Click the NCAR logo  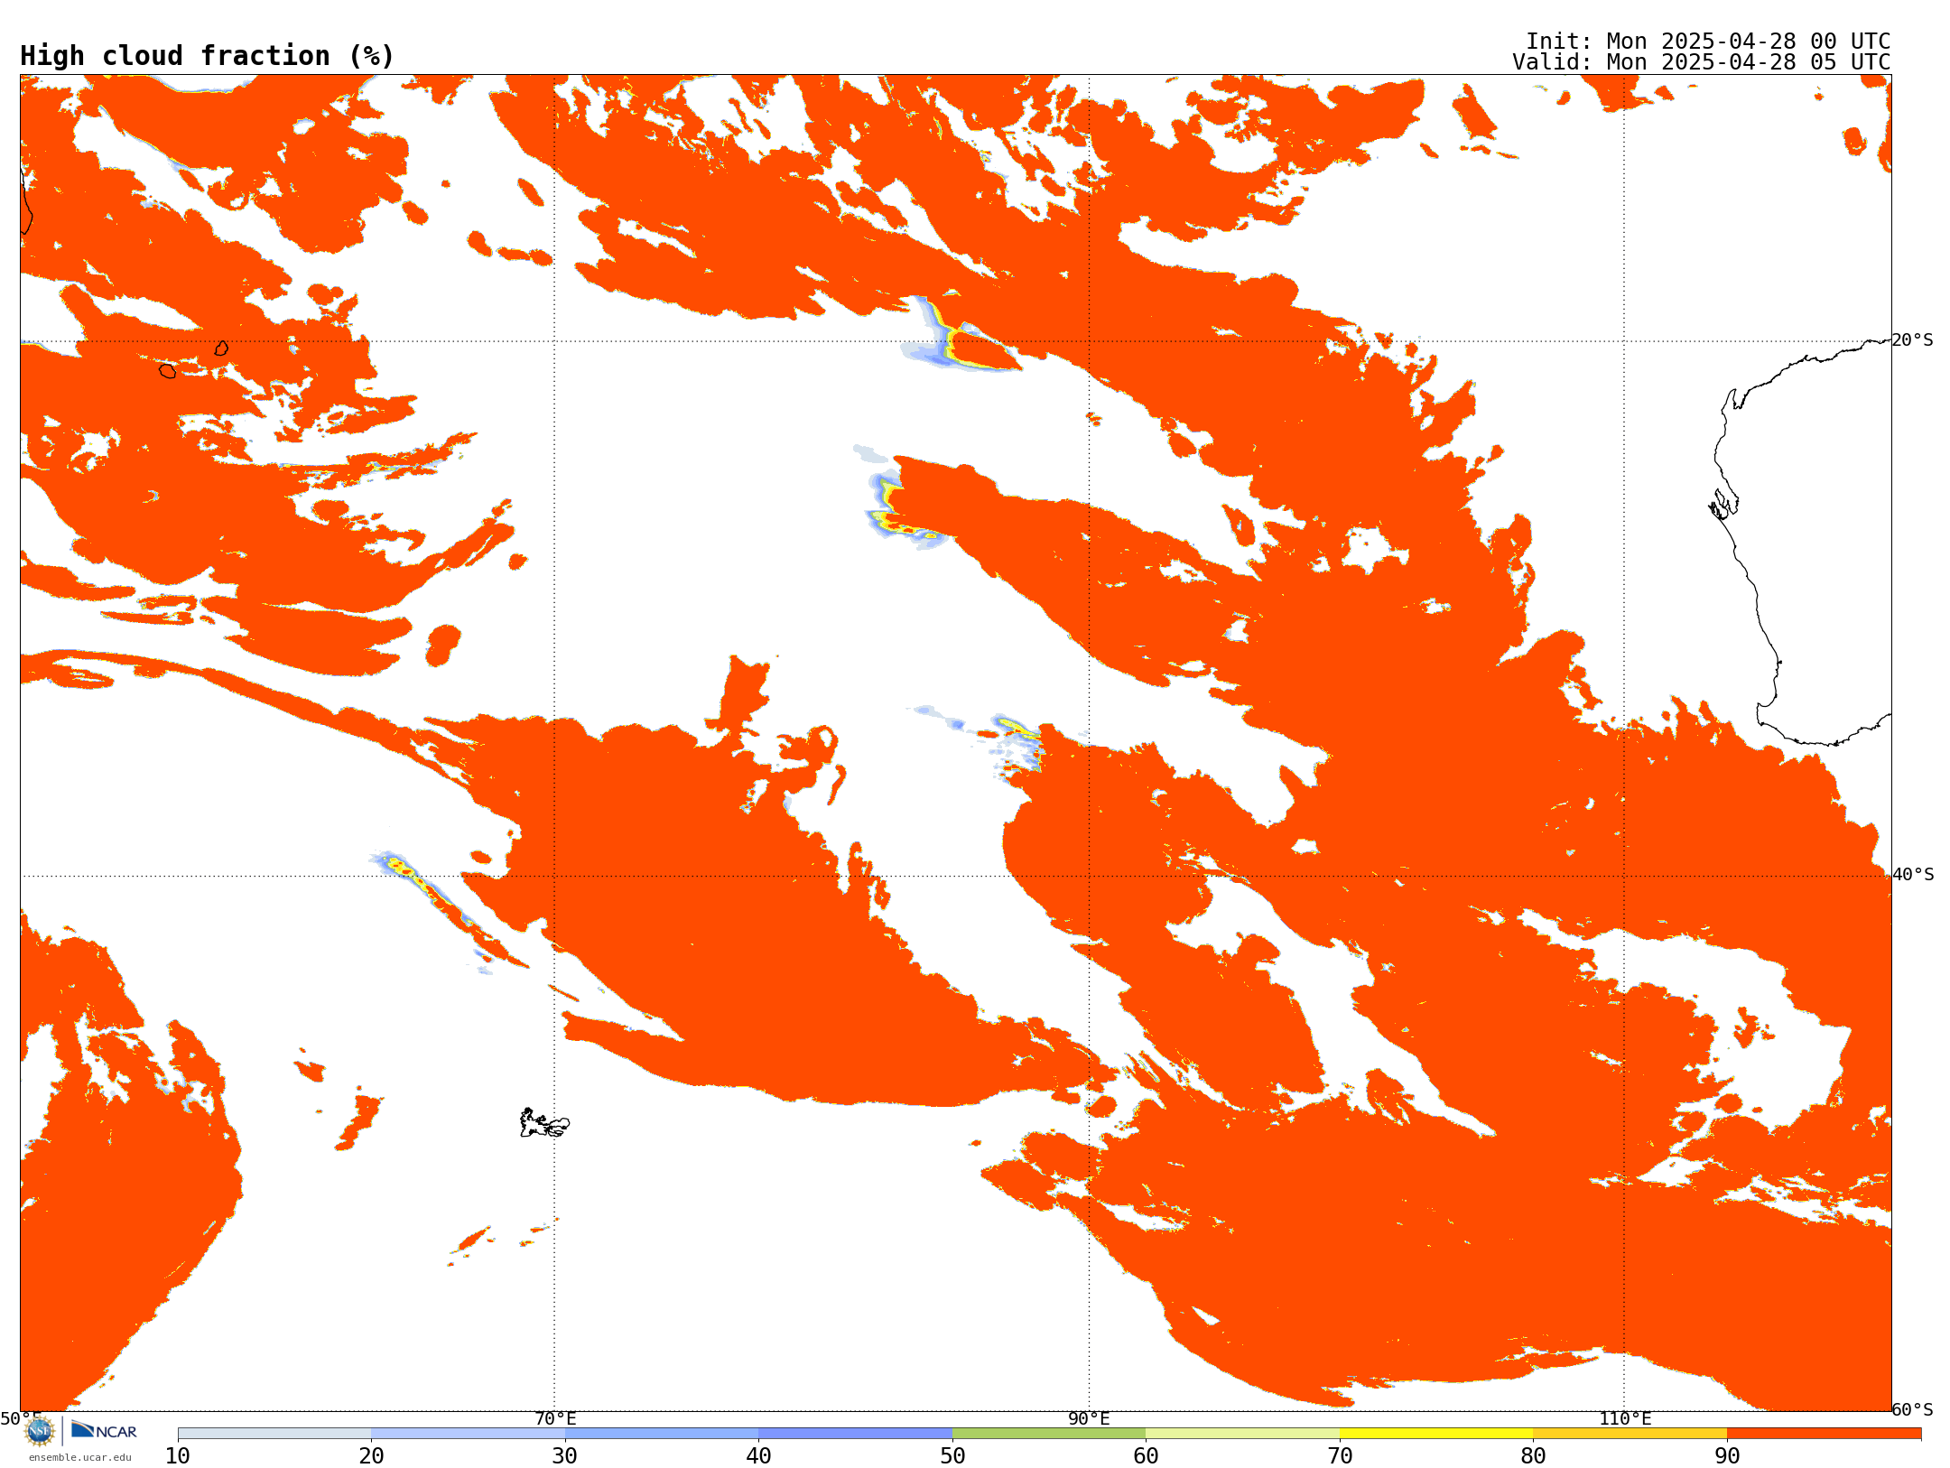tap(104, 1430)
